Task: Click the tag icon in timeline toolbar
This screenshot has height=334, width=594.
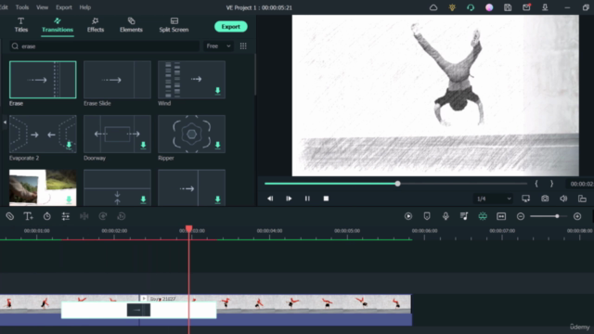Action: pyautogui.click(x=10, y=216)
